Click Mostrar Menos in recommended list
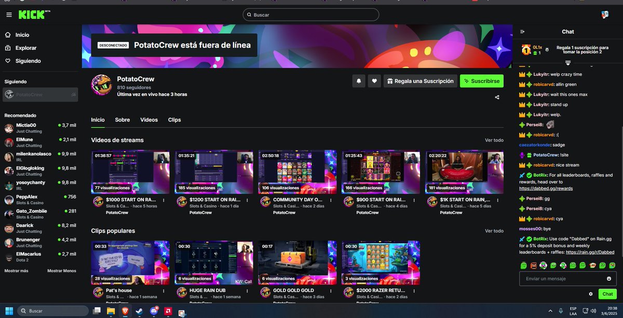 pos(62,271)
